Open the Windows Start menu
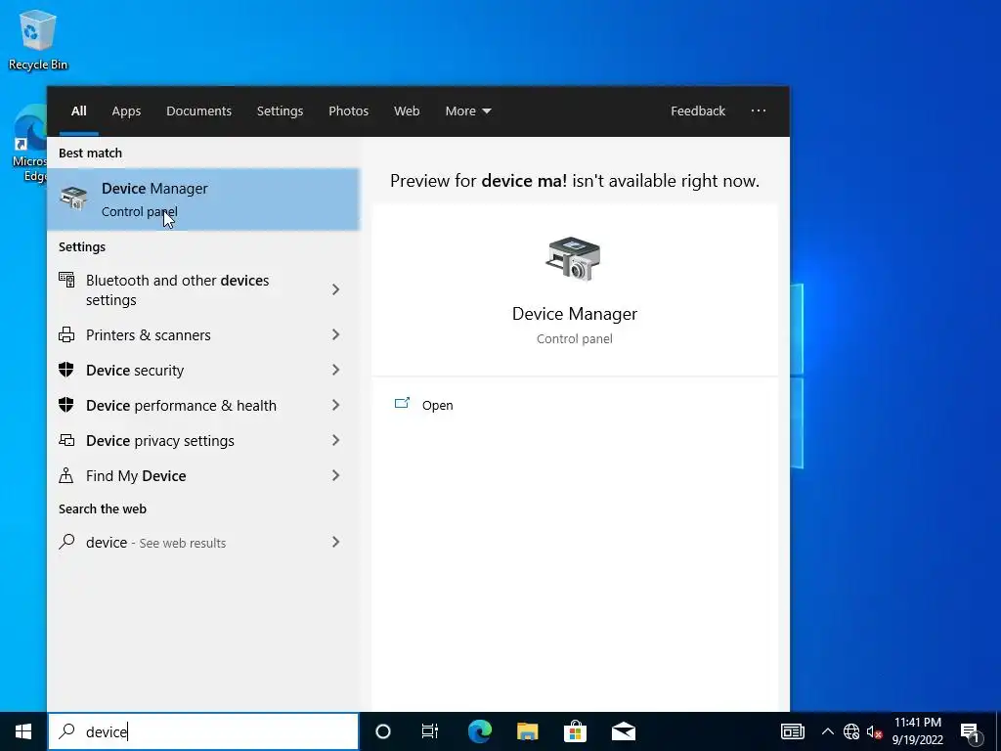Screen dimensions: 1001x751 pyautogui.click(x=23, y=731)
